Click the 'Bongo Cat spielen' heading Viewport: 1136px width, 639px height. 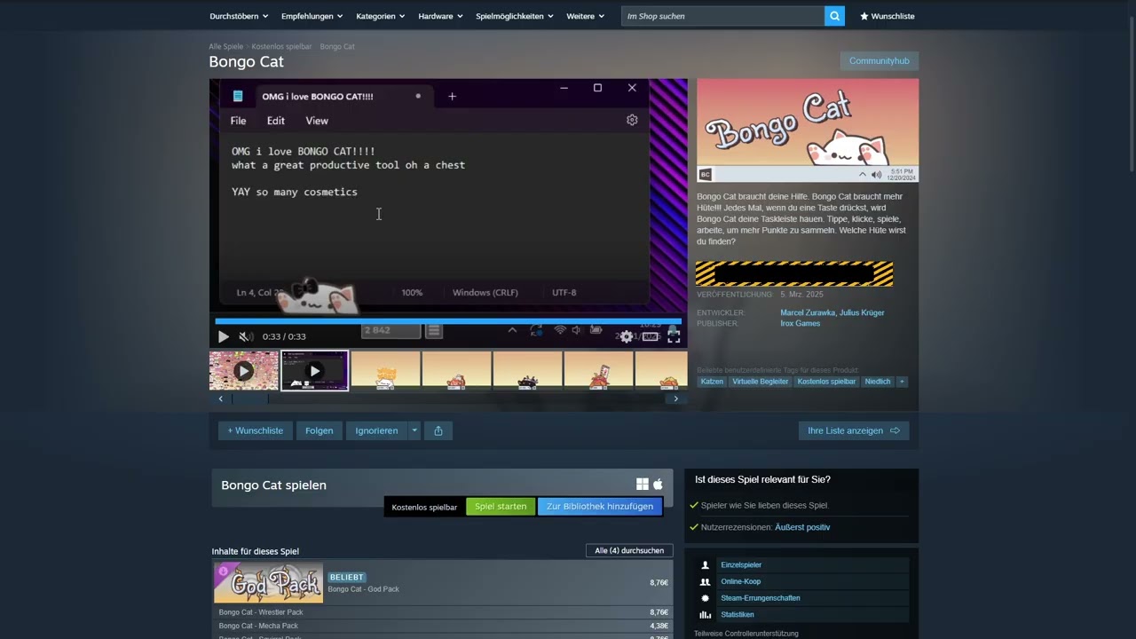[x=274, y=485]
